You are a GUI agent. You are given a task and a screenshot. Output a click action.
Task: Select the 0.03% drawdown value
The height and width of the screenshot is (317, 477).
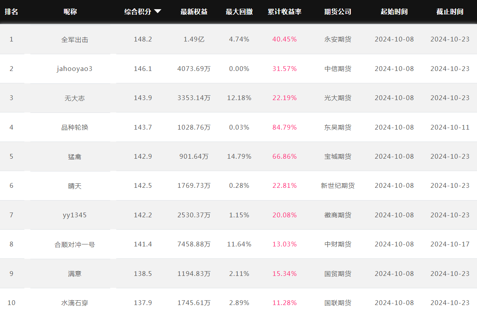[x=239, y=127]
